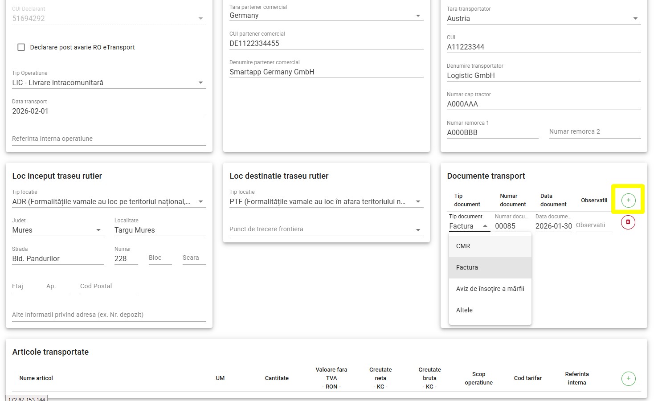
Task: Open Tip locatie dropdown for start location
Action: coord(109,202)
